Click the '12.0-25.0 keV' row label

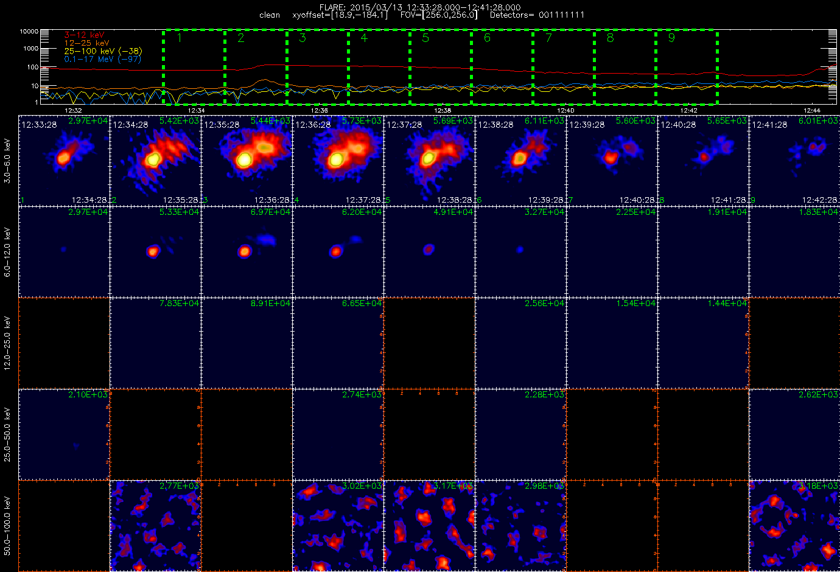(7, 343)
